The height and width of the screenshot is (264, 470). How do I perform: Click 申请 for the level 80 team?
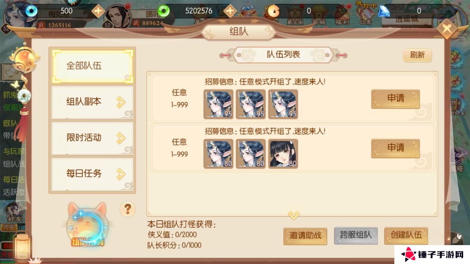pos(395,148)
